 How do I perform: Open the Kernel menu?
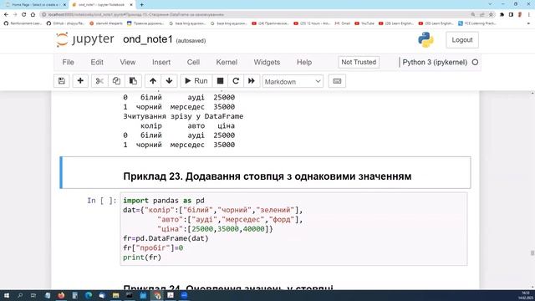227,62
